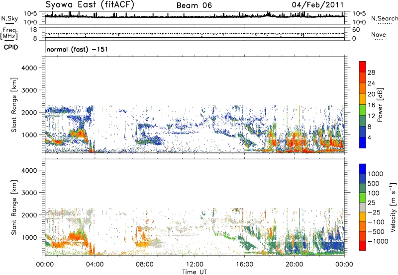Click the blue high-velocity swatch on velocity bar
398x275 pixels.
click(363, 169)
